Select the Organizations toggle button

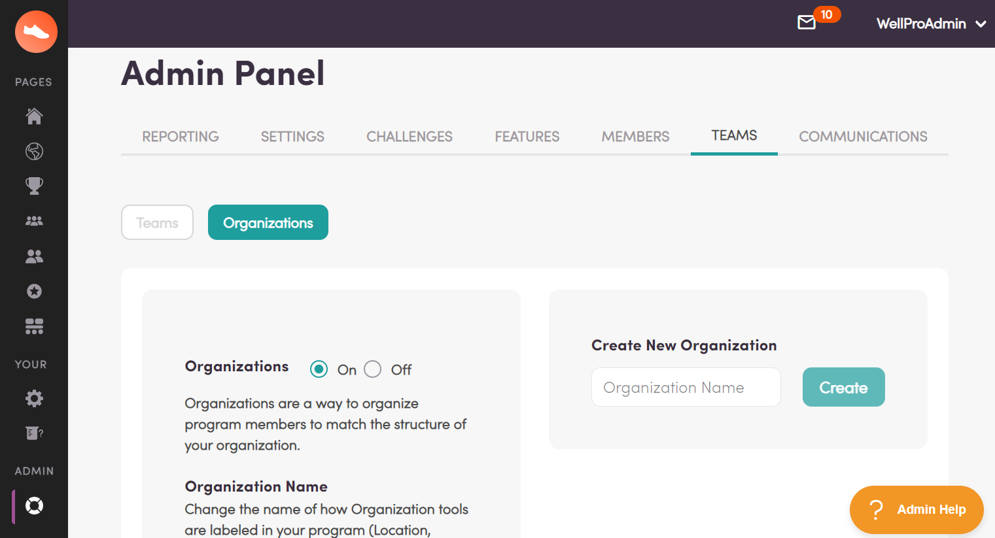click(268, 222)
